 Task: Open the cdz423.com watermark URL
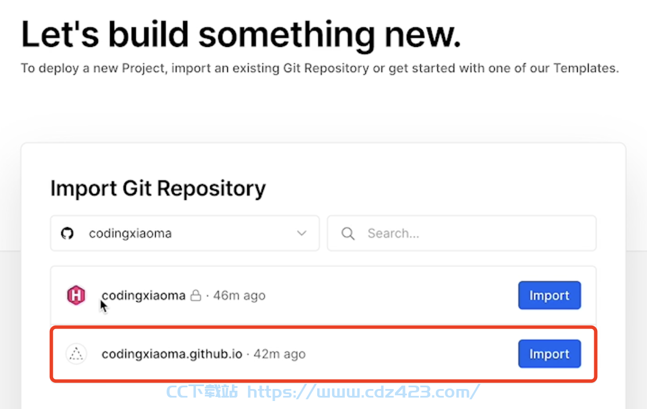pyautogui.click(x=363, y=392)
